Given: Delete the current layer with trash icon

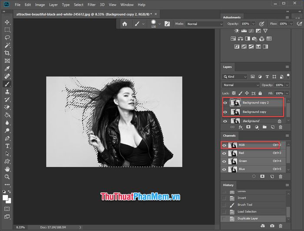Looking at the screenshot, I should [x=281, y=127].
